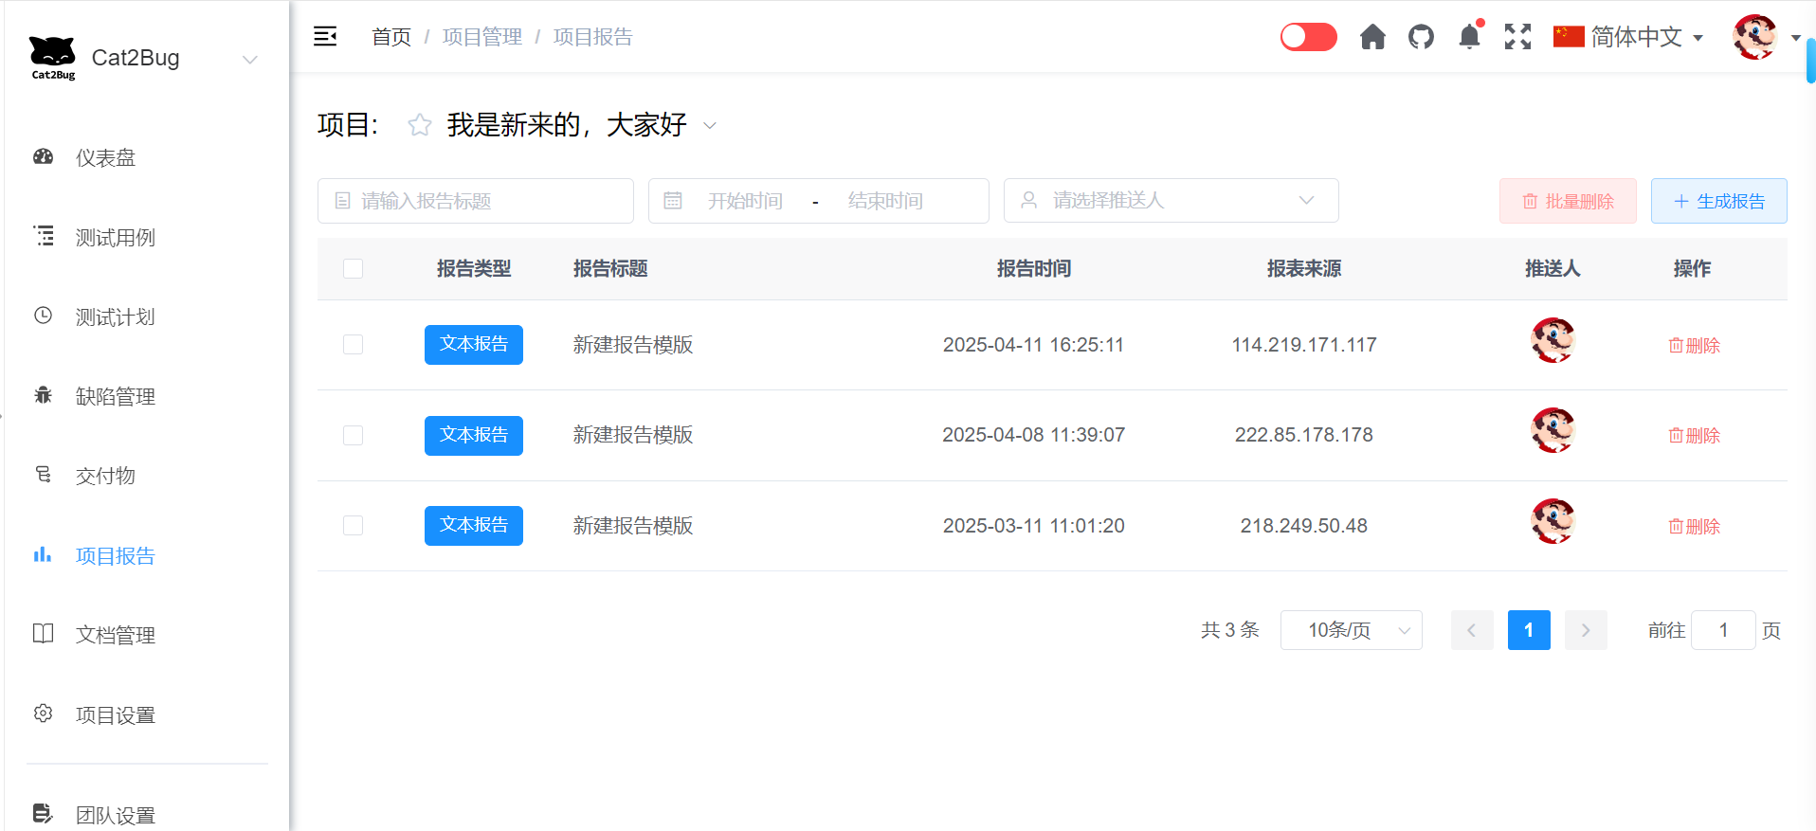1816x831 pixels.
Task: Open 测试用例 from the sidebar menu
Action: (x=115, y=238)
